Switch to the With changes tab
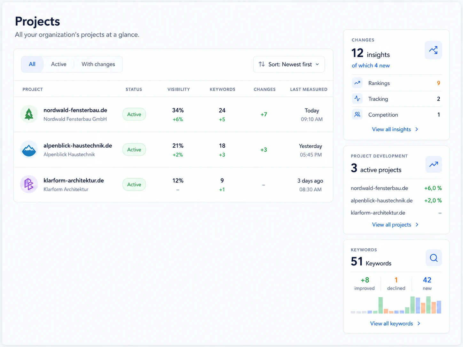The image size is (463, 347). click(98, 64)
